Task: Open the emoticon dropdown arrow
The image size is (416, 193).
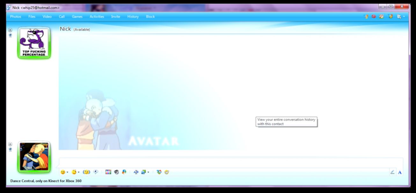Action: (67, 172)
